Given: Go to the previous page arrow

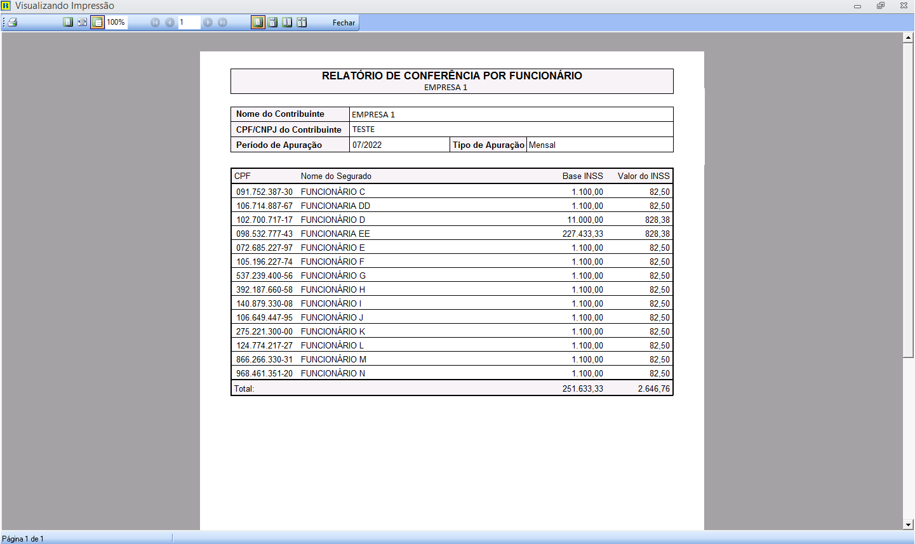Looking at the screenshot, I should 170,22.
